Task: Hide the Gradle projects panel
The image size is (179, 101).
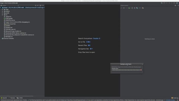Action: pos(178,6)
